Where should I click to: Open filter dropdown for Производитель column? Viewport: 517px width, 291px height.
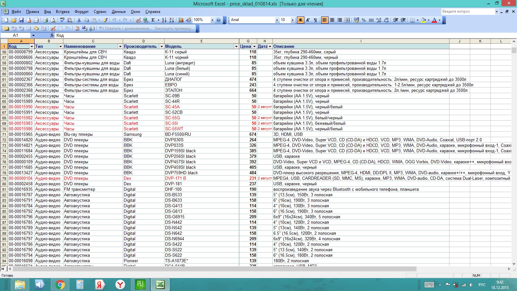pyautogui.click(x=162, y=47)
